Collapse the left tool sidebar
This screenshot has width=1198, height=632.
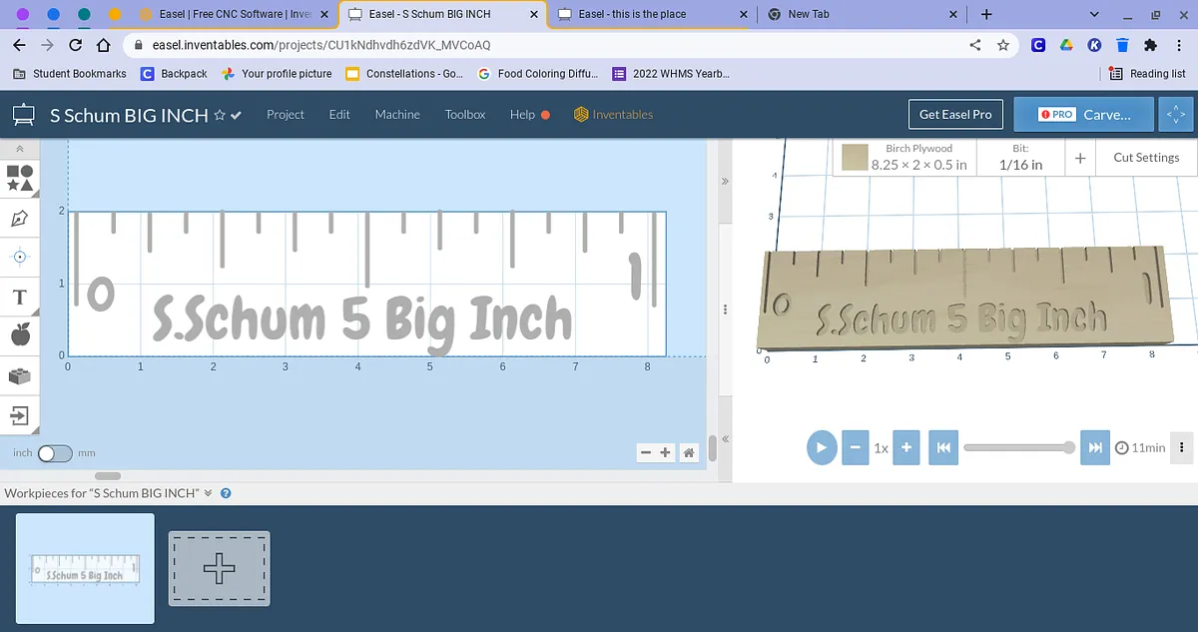(x=20, y=148)
